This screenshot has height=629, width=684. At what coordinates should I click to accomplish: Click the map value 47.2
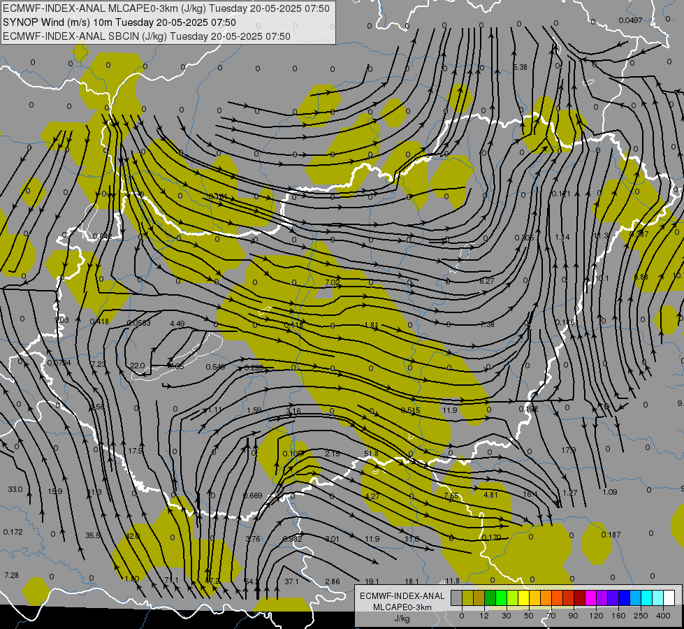(212, 581)
